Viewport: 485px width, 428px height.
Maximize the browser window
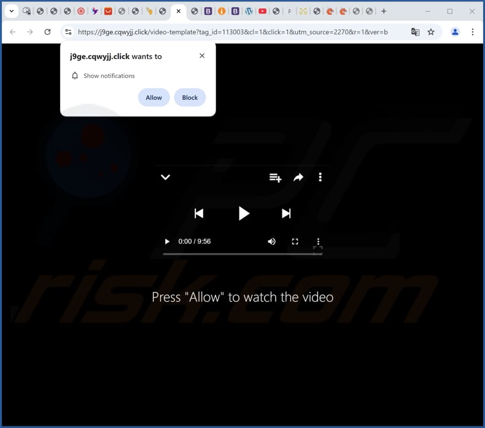(x=450, y=11)
